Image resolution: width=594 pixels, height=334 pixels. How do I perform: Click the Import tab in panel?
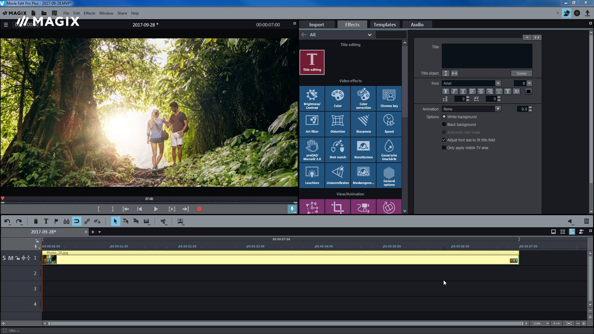click(x=316, y=24)
